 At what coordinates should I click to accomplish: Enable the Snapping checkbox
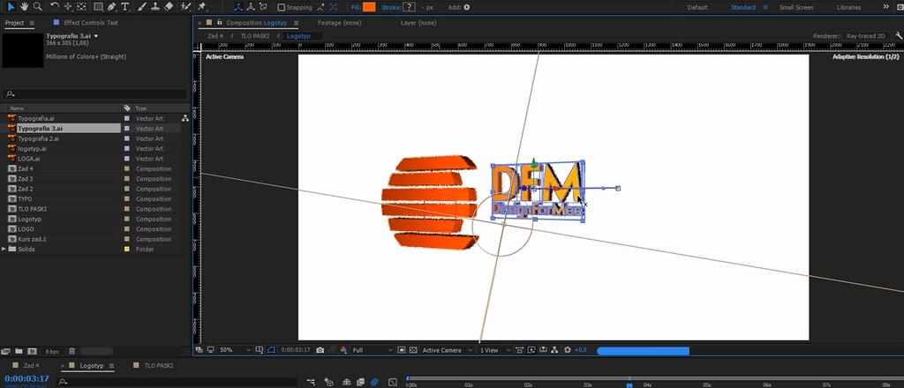click(282, 7)
